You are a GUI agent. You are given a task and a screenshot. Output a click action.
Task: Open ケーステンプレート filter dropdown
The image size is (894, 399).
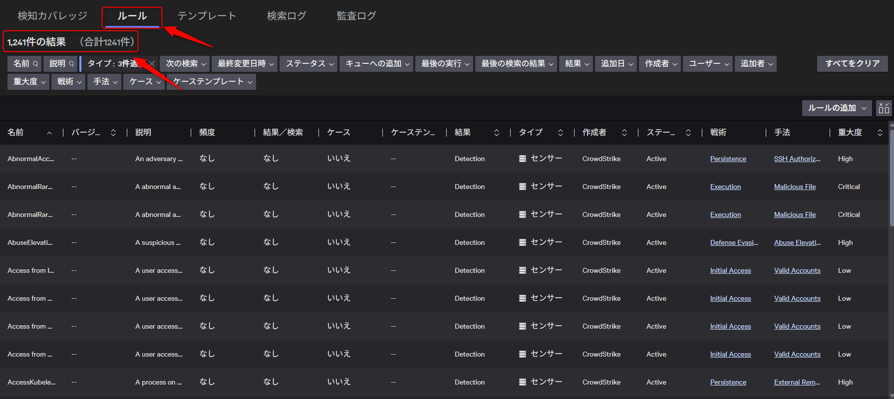coord(212,82)
